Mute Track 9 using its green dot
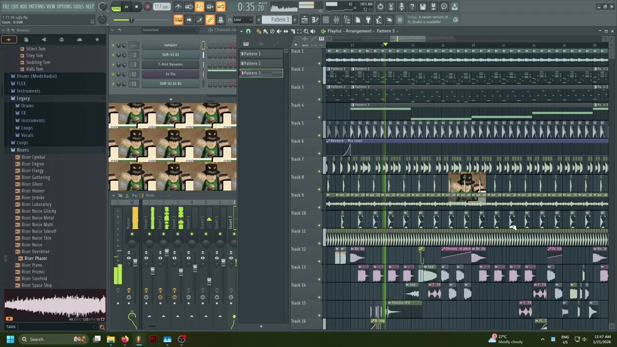This screenshot has width=617, height=347. (x=319, y=207)
